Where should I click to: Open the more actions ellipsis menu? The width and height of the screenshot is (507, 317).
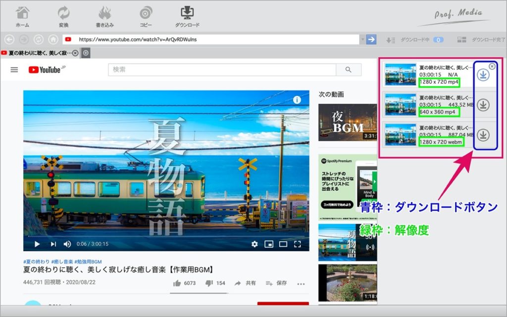[301, 284]
